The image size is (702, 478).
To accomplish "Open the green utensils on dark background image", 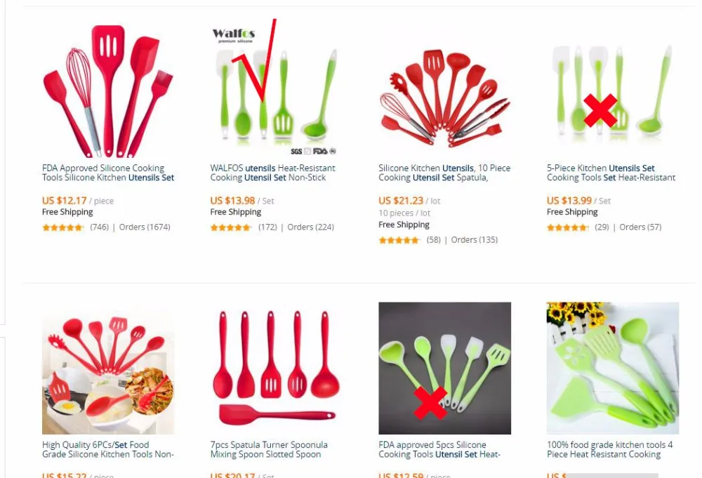I will [x=444, y=368].
